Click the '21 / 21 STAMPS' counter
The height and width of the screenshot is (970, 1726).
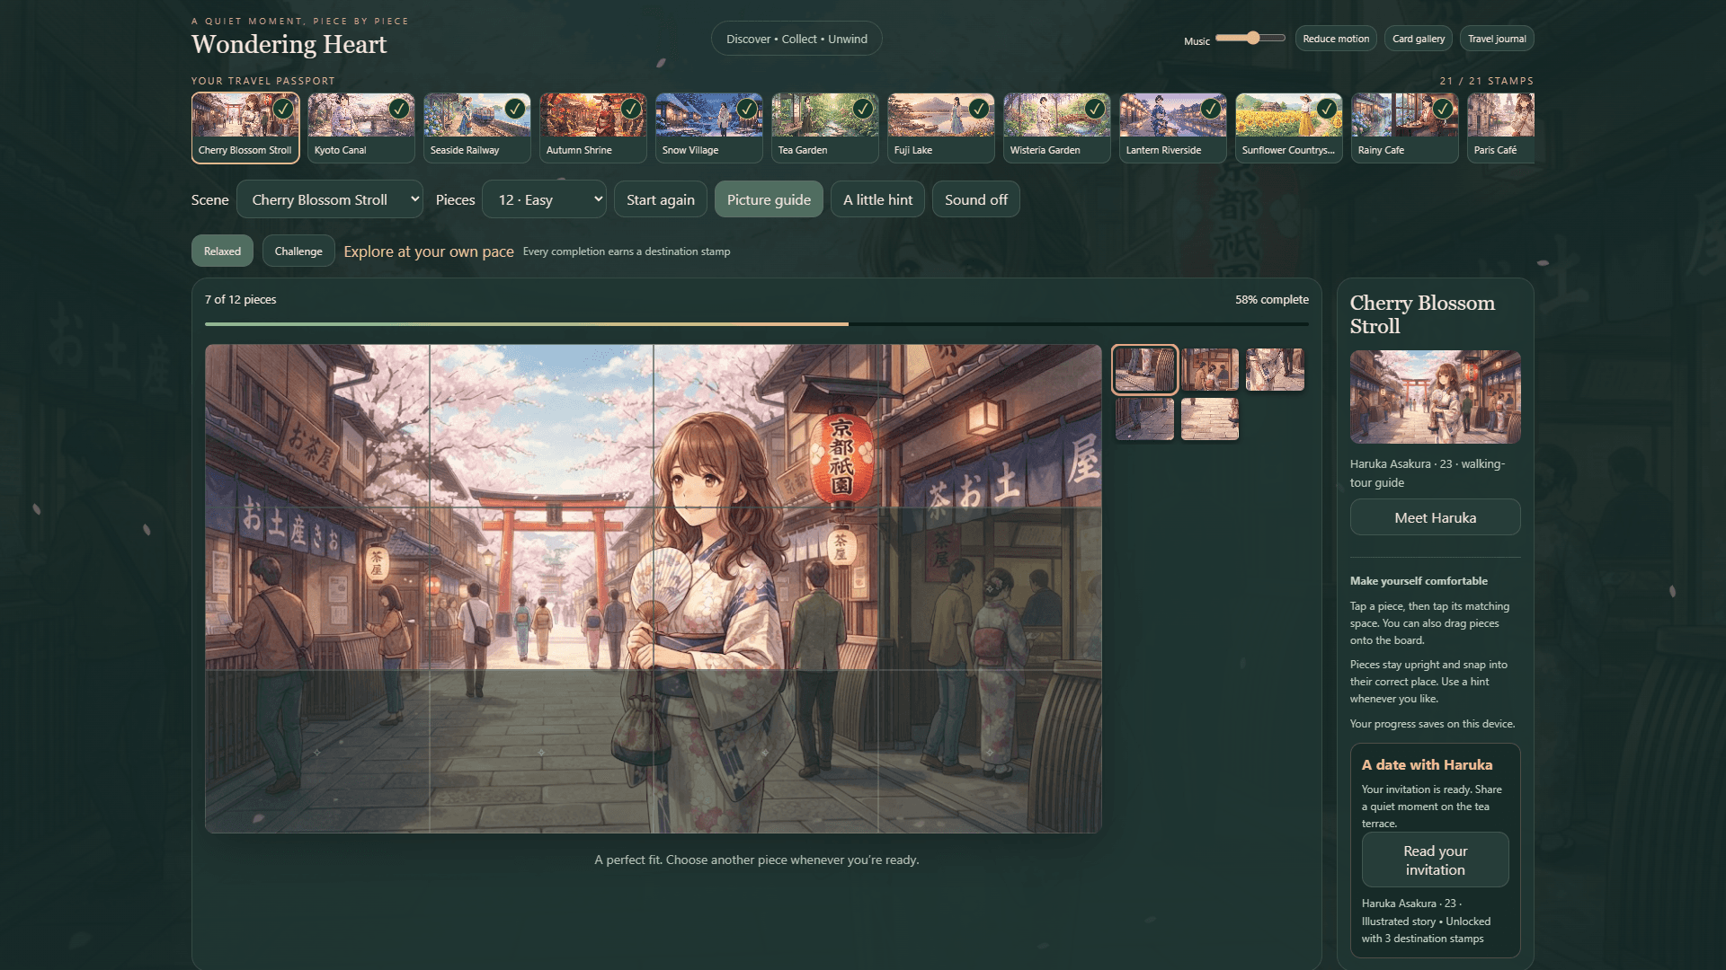tap(1487, 81)
